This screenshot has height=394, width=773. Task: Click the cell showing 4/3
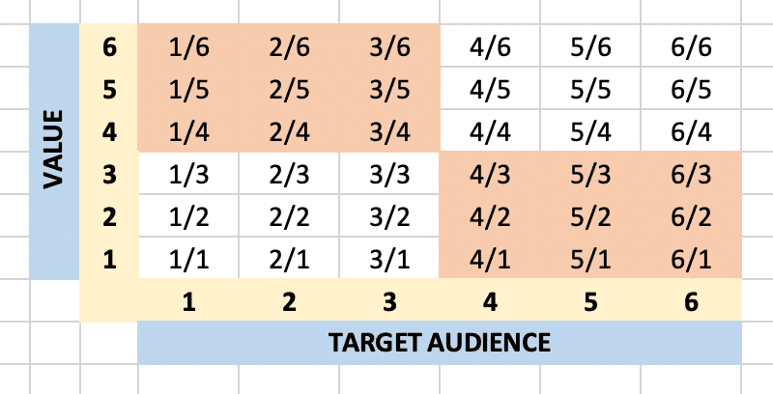tap(490, 173)
